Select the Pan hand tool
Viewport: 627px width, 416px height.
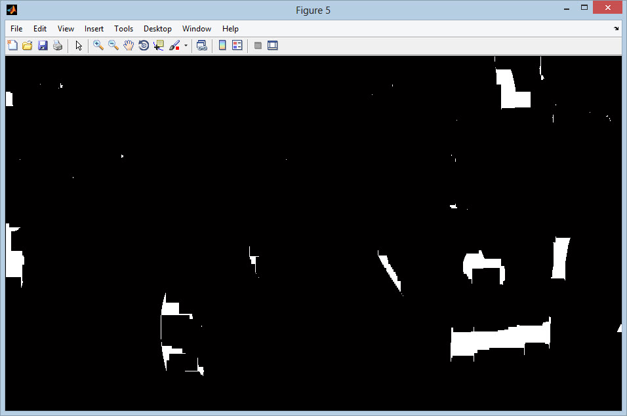129,45
